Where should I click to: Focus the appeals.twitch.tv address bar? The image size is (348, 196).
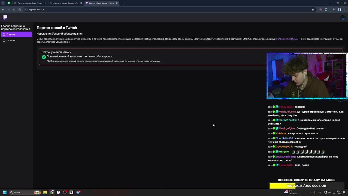(169, 10)
